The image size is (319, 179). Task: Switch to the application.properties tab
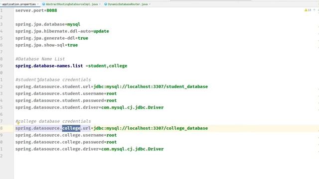pyautogui.click(x=19, y=4)
